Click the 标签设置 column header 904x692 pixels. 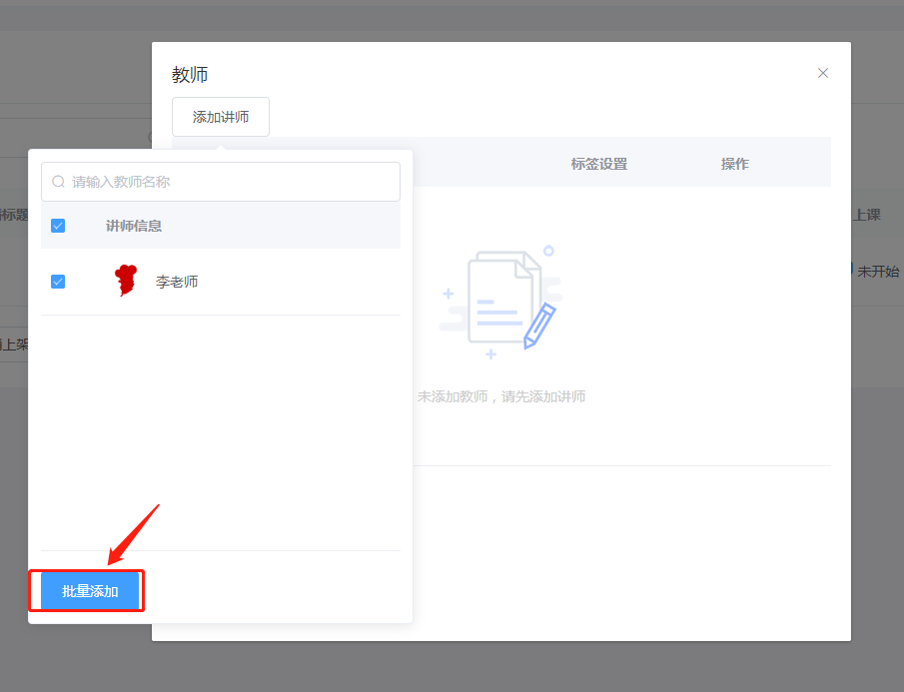pos(599,164)
